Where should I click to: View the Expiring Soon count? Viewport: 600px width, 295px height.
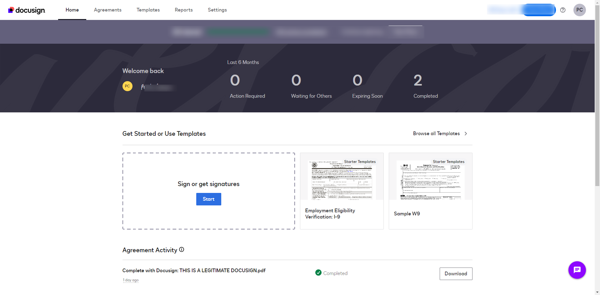pos(357,81)
